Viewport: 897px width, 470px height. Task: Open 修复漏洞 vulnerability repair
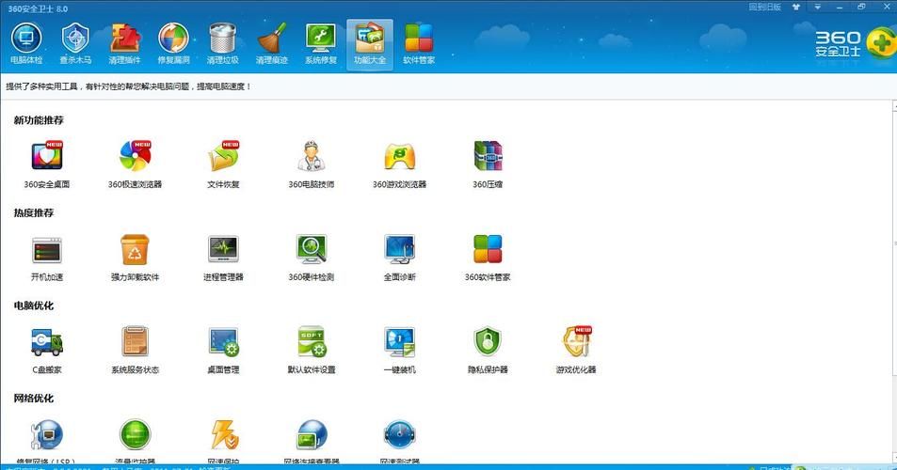click(173, 44)
